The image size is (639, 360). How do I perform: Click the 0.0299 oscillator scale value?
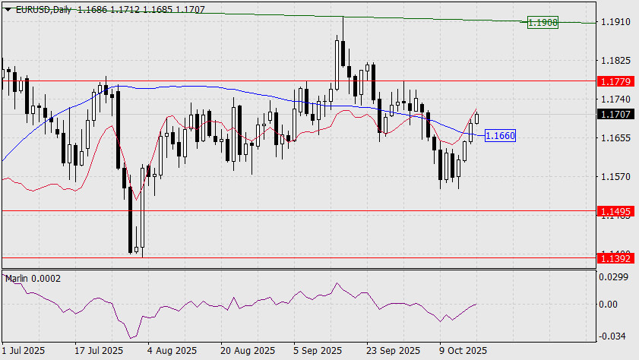click(x=613, y=277)
